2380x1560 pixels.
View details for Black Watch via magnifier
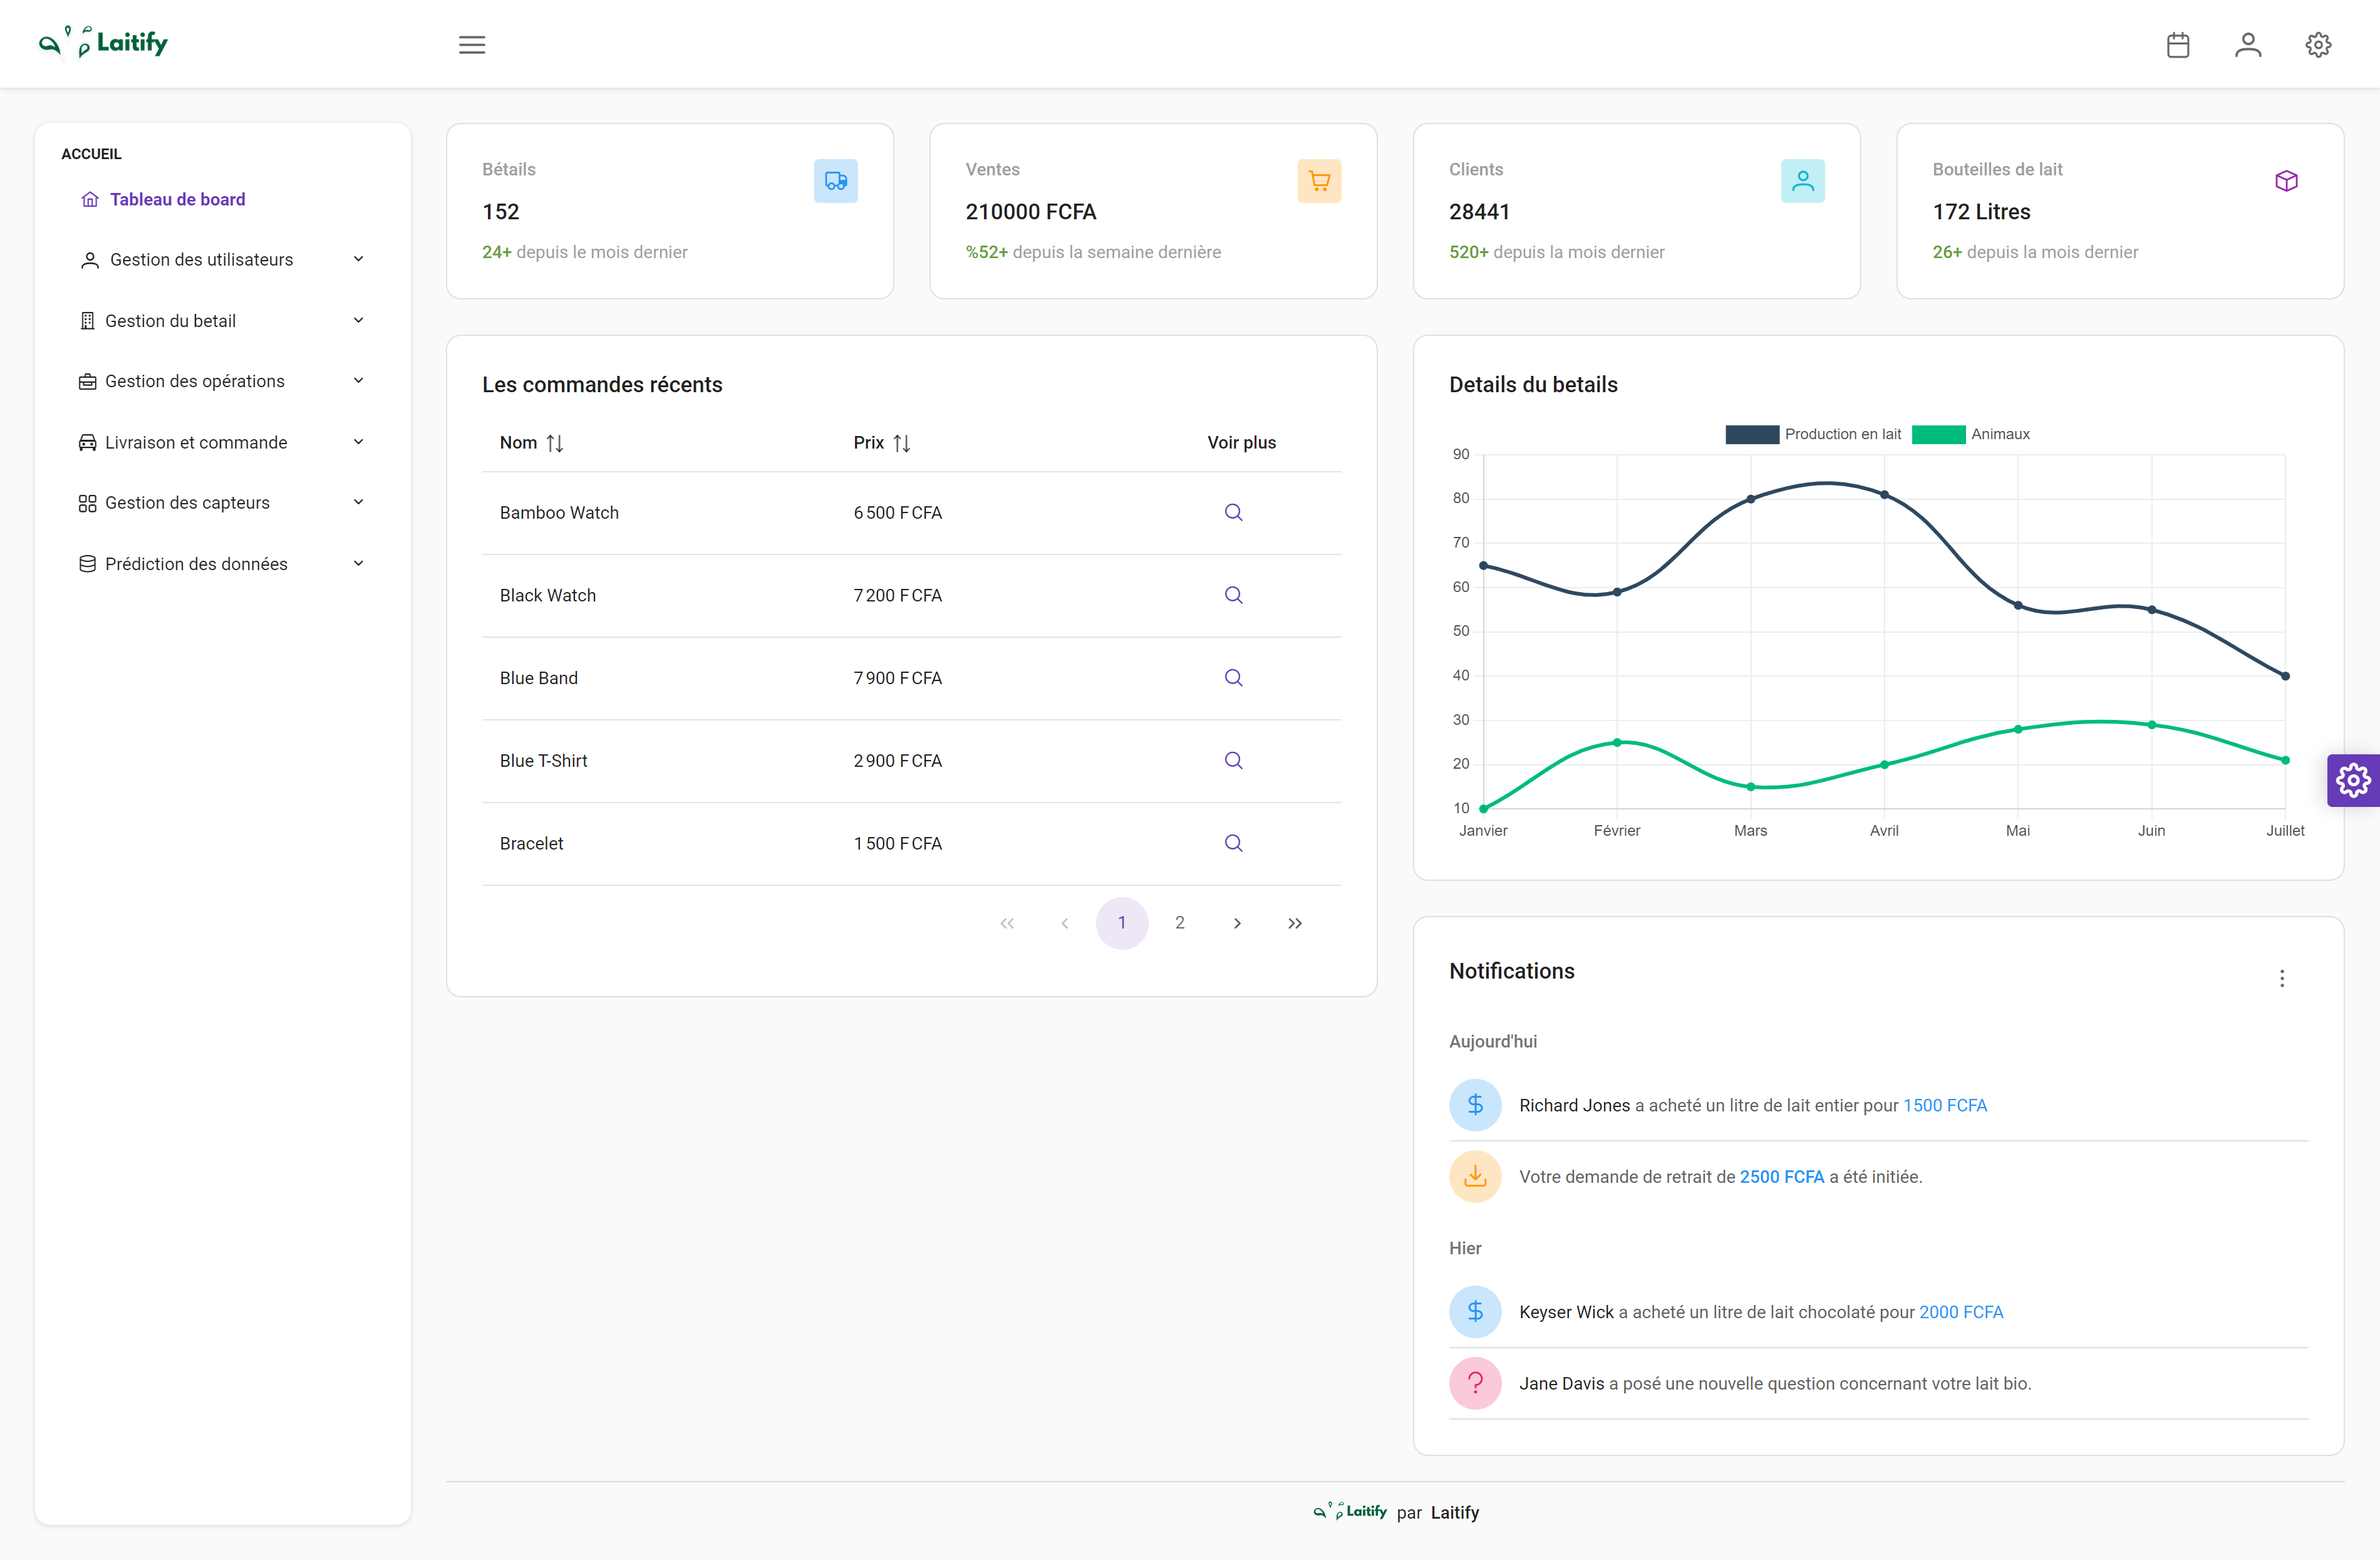tap(1234, 595)
